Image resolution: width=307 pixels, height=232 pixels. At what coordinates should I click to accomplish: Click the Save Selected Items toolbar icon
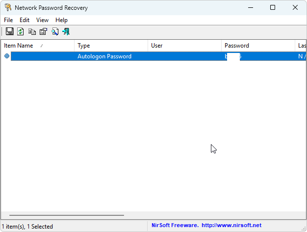click(9, 31)
